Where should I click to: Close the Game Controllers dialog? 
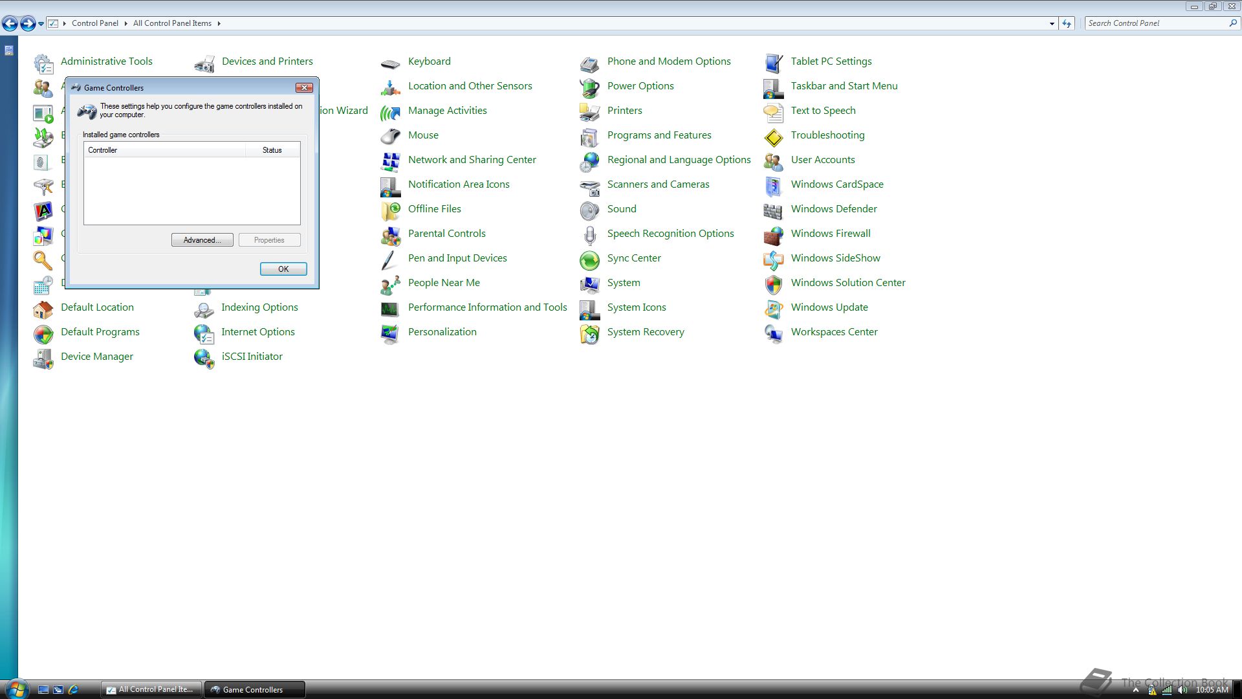pos(304,87)
